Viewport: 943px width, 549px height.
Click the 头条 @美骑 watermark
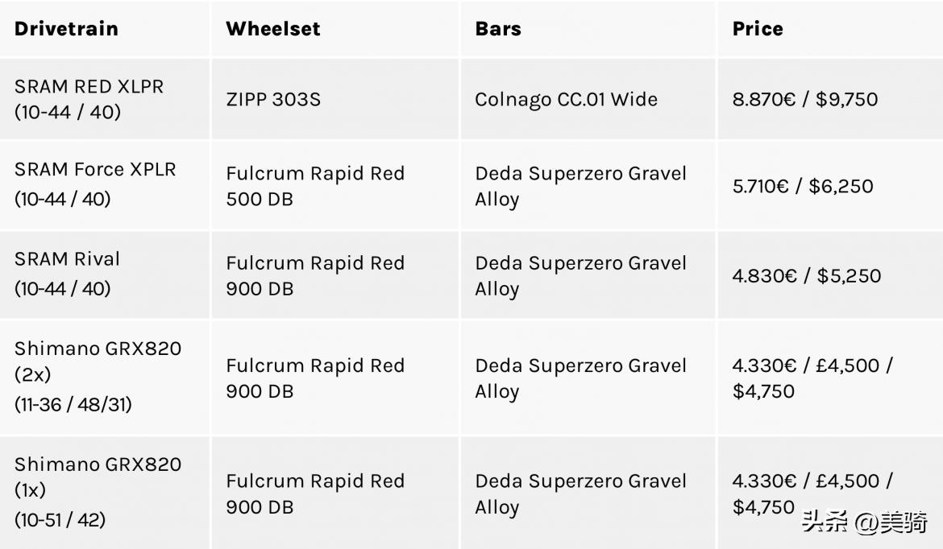863,522
